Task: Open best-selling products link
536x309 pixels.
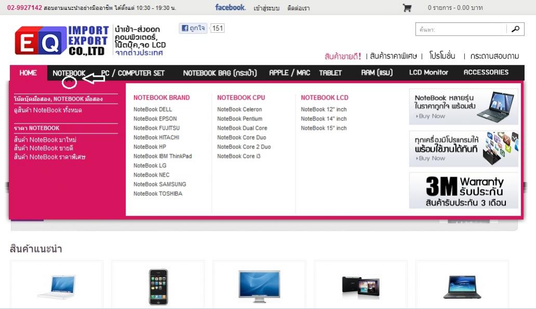Action: (343, 56)
